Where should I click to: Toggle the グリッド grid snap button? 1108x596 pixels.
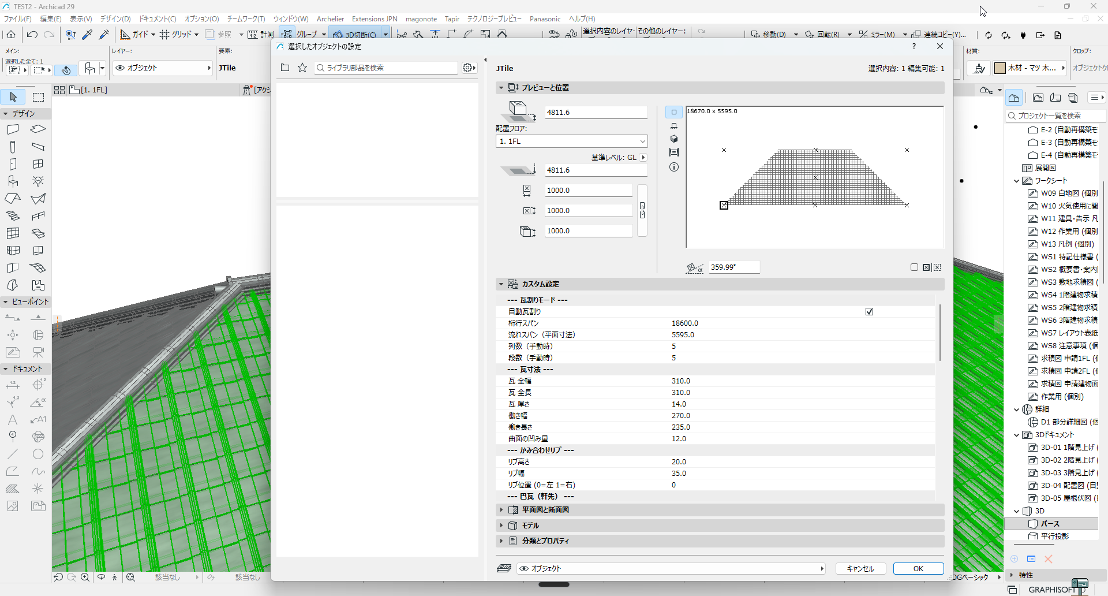pyautogui.click(x=175, y=35)
